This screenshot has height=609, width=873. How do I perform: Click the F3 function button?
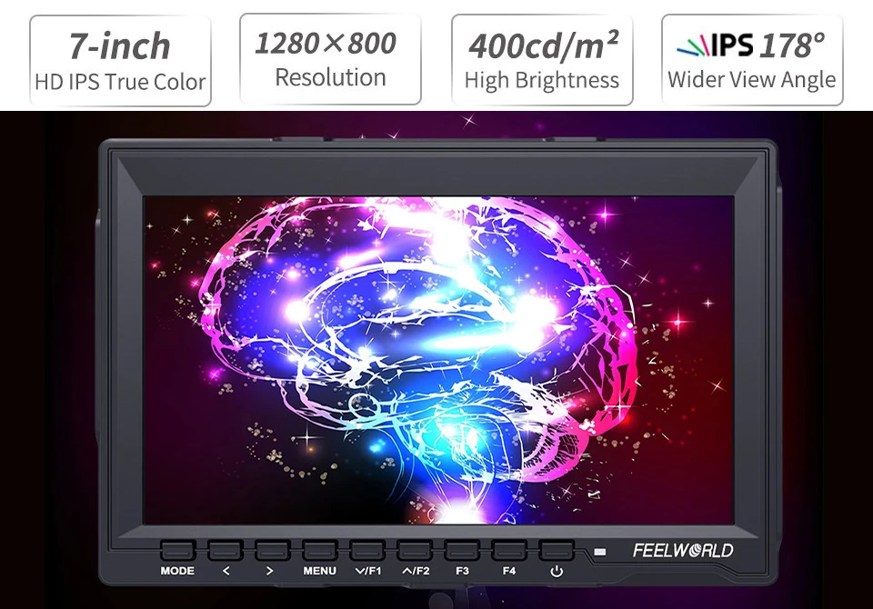point(462,551)
